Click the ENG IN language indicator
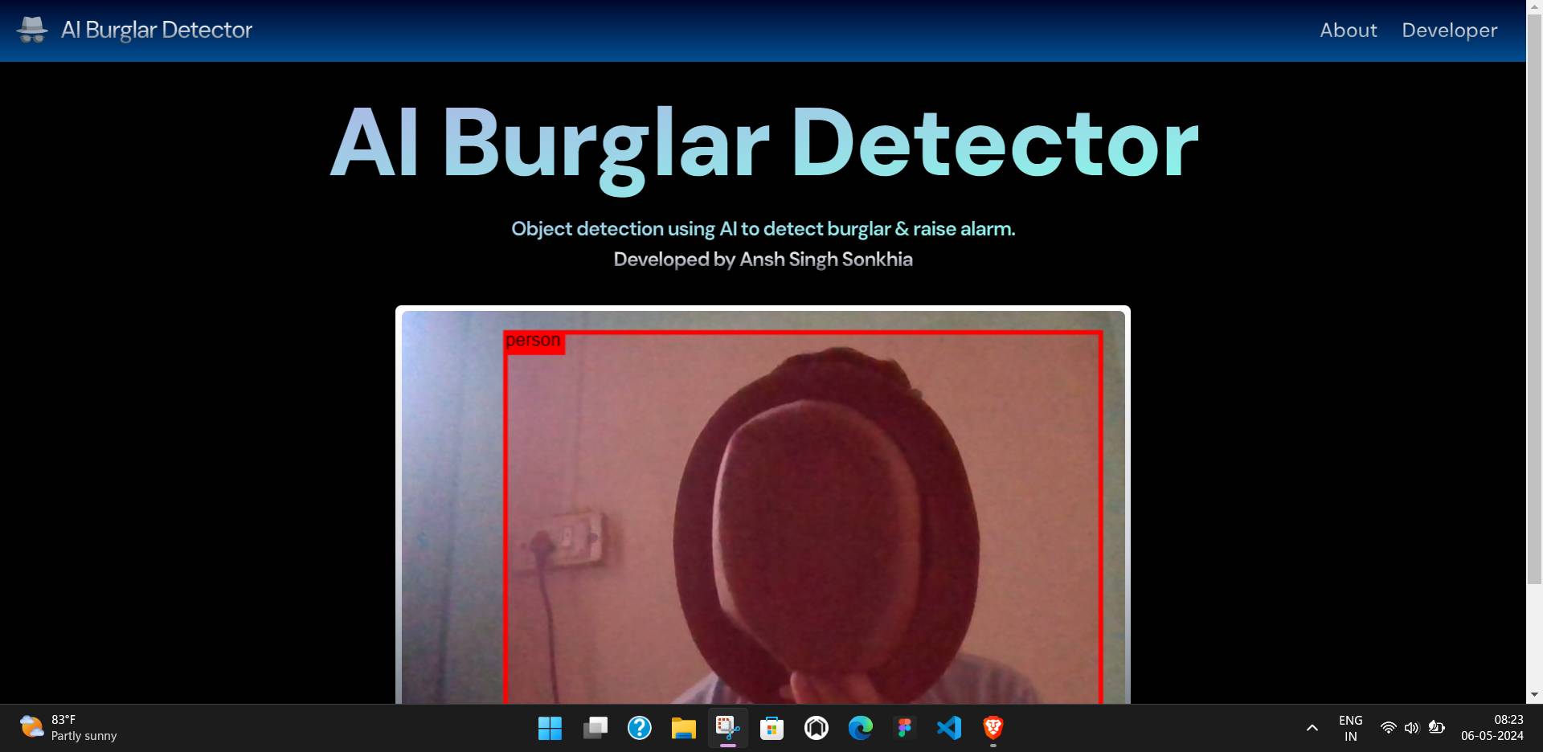This screenshot has height=752, width=1543. [x=1351, y=728]
